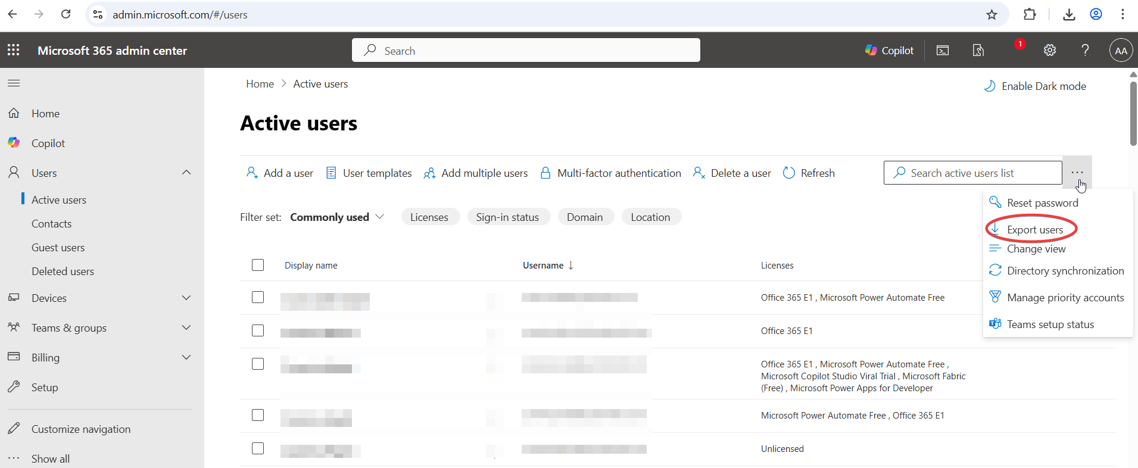Screen dimensions: 1138x468
Task: Open browser extensions puzzle icon
Action: [x=1030, y=14]
